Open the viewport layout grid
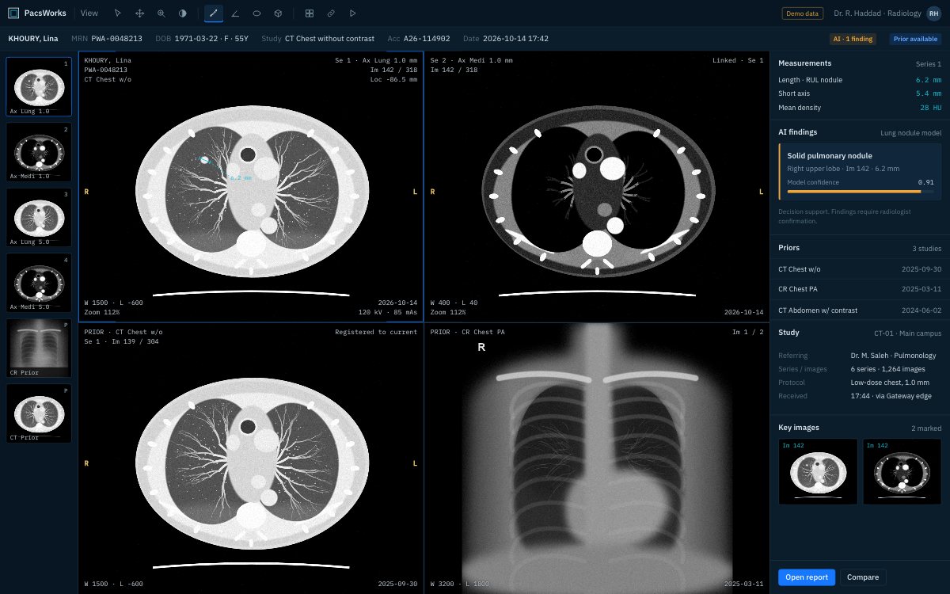Screen dimensions: 950x594 310,13
